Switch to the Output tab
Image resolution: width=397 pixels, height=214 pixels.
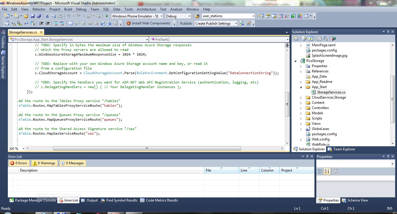point(90,200)
